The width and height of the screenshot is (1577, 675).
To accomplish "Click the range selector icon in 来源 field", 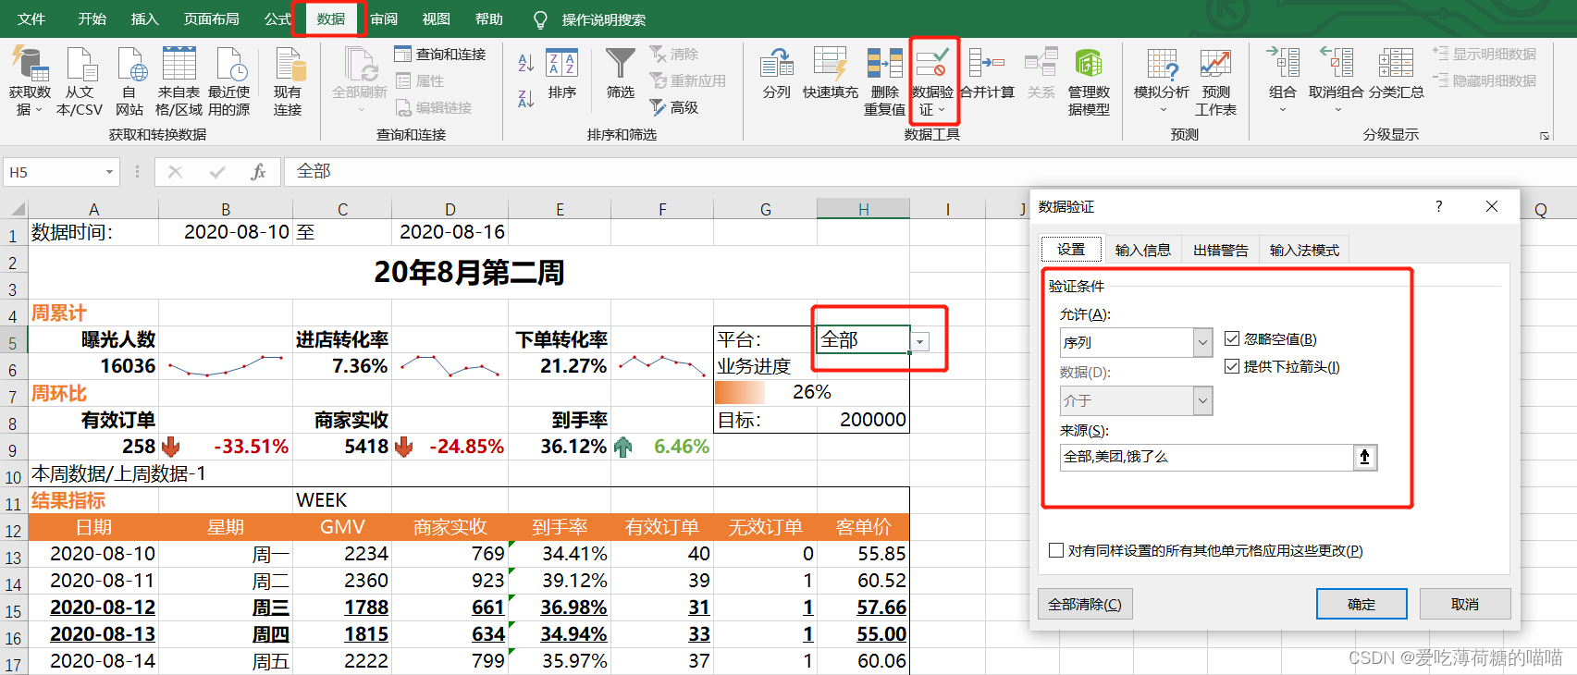I will pyautogui.click(x=1365, y=457).
